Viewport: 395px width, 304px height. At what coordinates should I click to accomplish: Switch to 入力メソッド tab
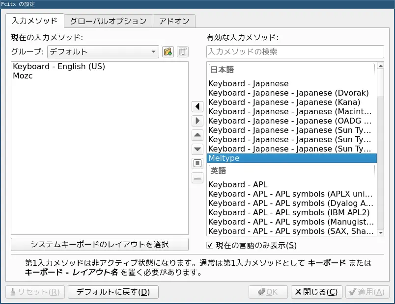[x=35, y=21]
